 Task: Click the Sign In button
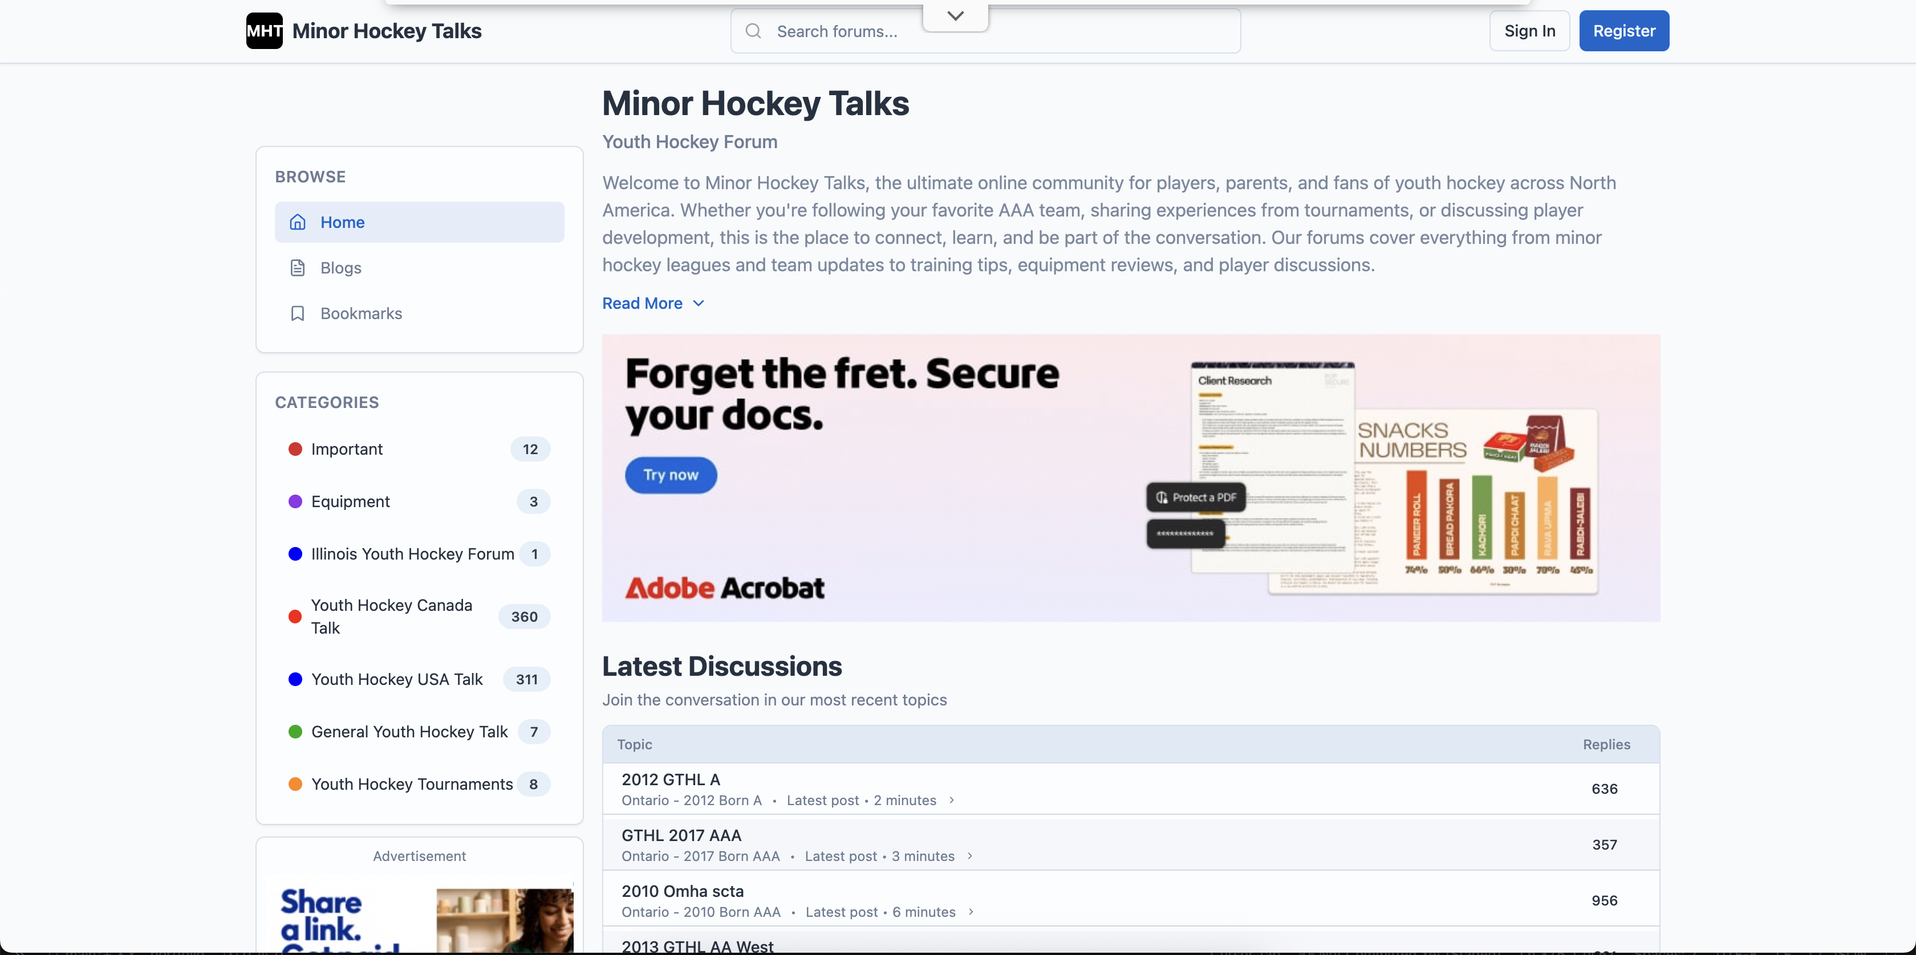click(1529, 30)
